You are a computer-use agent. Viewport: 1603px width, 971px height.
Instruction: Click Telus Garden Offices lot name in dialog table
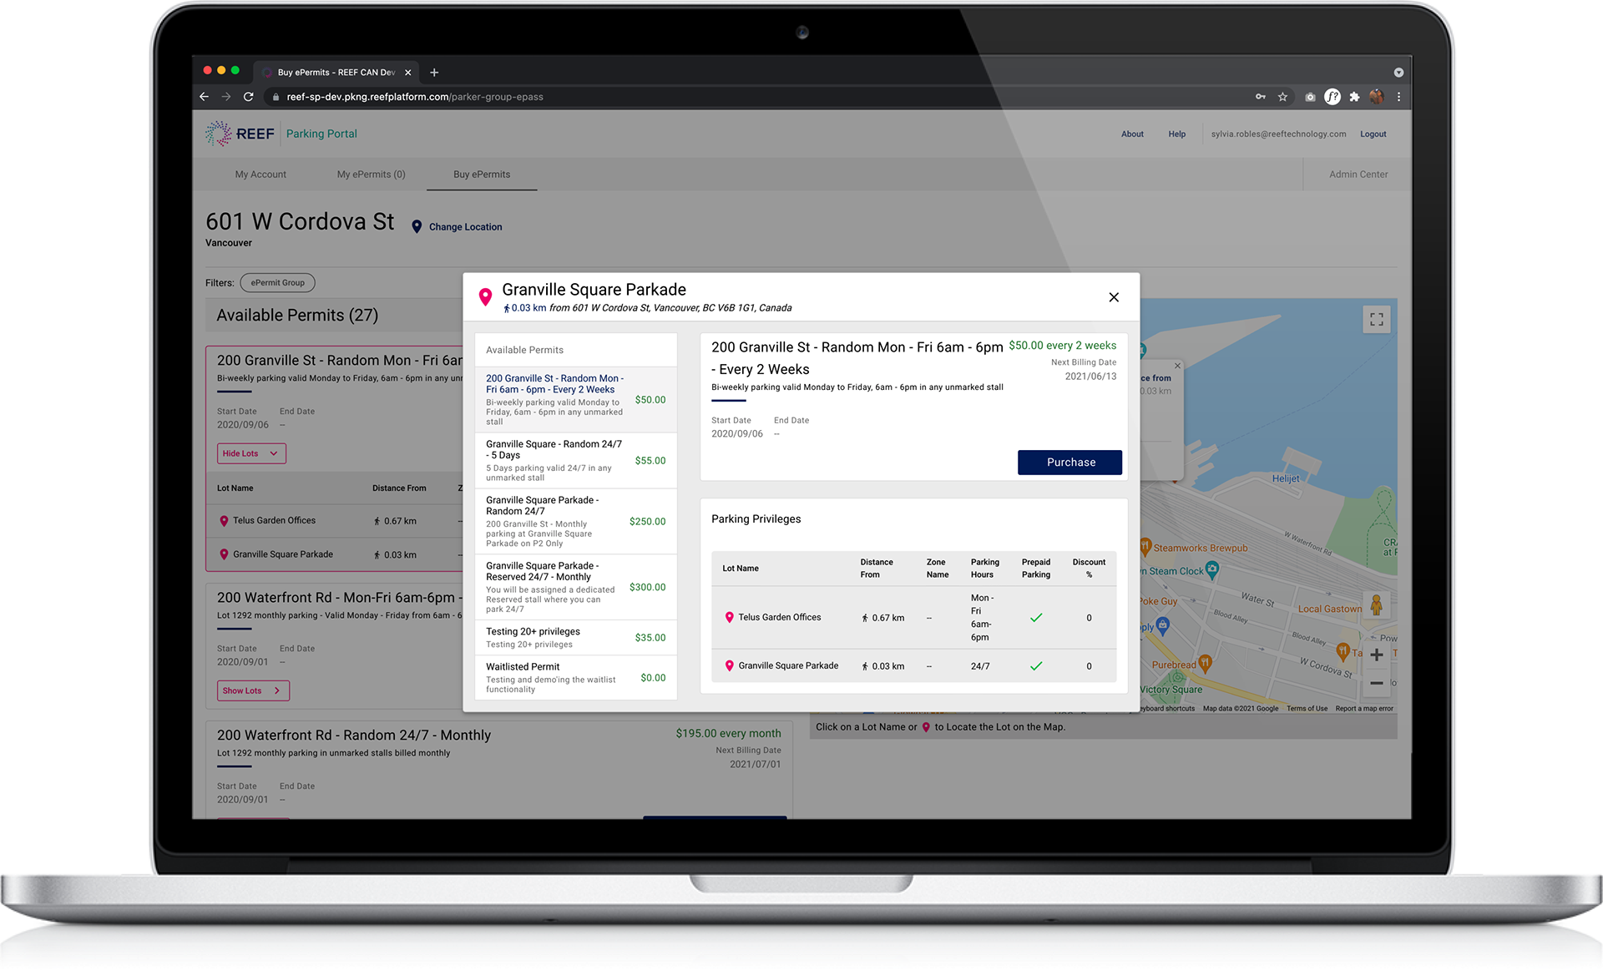(x=779, y=618)
